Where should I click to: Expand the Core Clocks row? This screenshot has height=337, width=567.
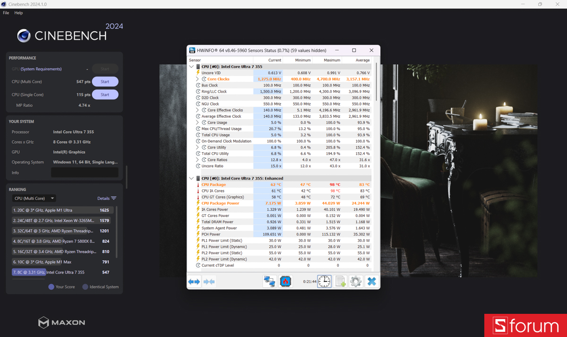pos(198,79)
